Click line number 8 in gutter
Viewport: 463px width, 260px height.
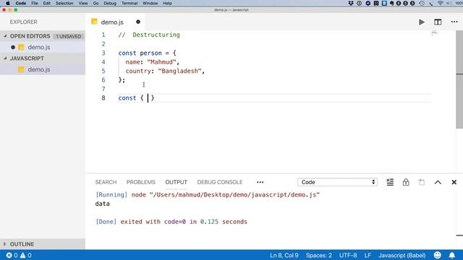point(103,98)
